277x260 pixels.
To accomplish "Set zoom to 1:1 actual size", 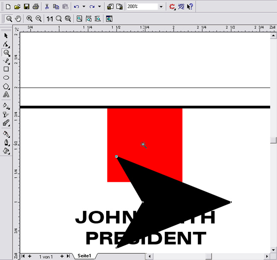I will pyautogui.click(x=49, y=19).
